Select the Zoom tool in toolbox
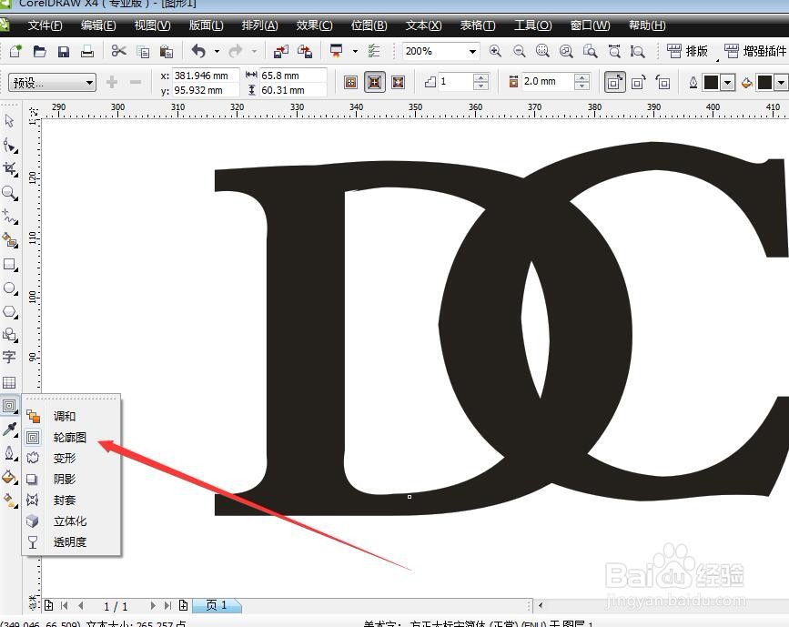The image size is (789, 627). pyautogui.click(x=10, y=193)
